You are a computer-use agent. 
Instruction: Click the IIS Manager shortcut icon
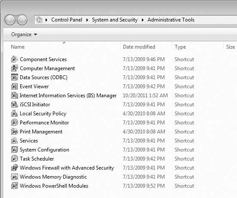tap(15, 95)
